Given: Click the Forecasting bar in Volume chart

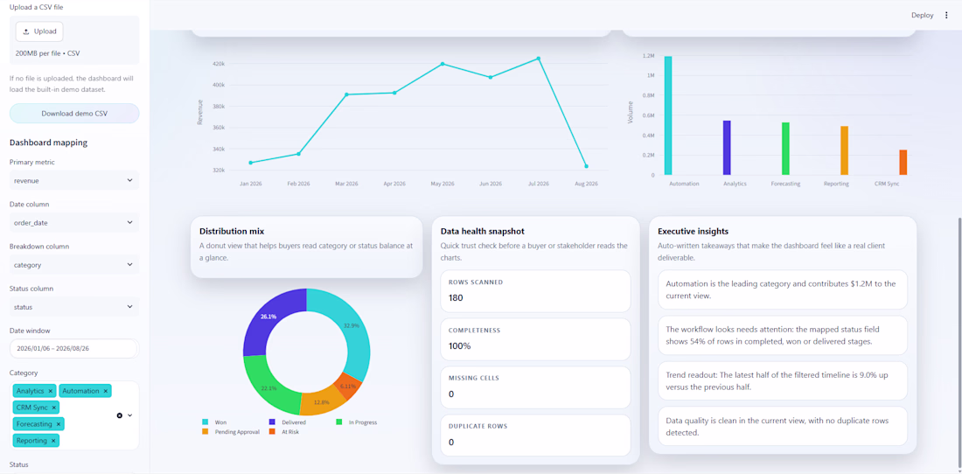Looking at the screenshot, I should point(785,149).
